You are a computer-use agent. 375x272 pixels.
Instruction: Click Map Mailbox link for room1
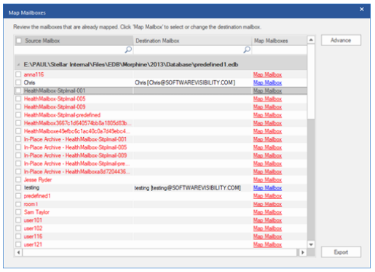point(267,204)
